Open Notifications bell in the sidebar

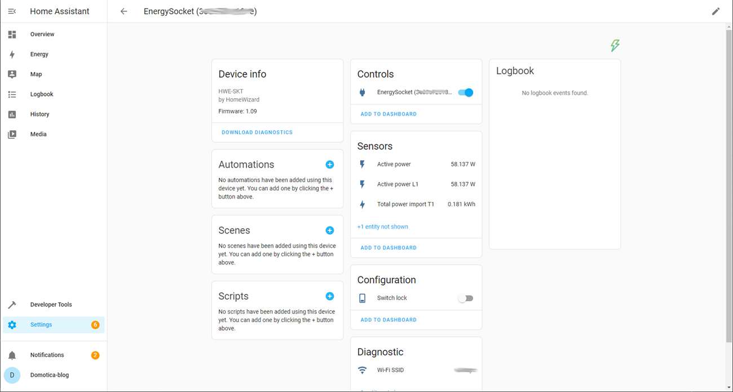(12, 355)
